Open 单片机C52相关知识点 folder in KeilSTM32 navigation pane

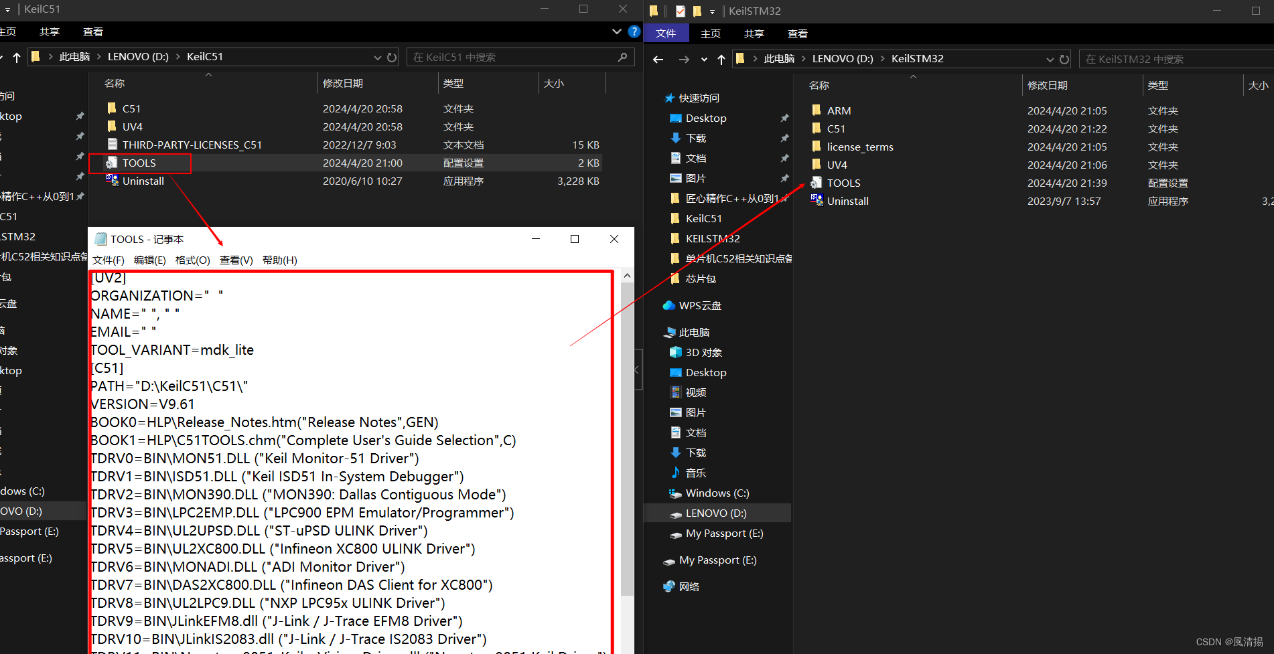click(x=731, y=258)
